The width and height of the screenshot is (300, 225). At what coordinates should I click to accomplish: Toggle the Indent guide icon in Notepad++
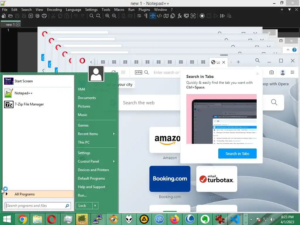tap(153, 16)
